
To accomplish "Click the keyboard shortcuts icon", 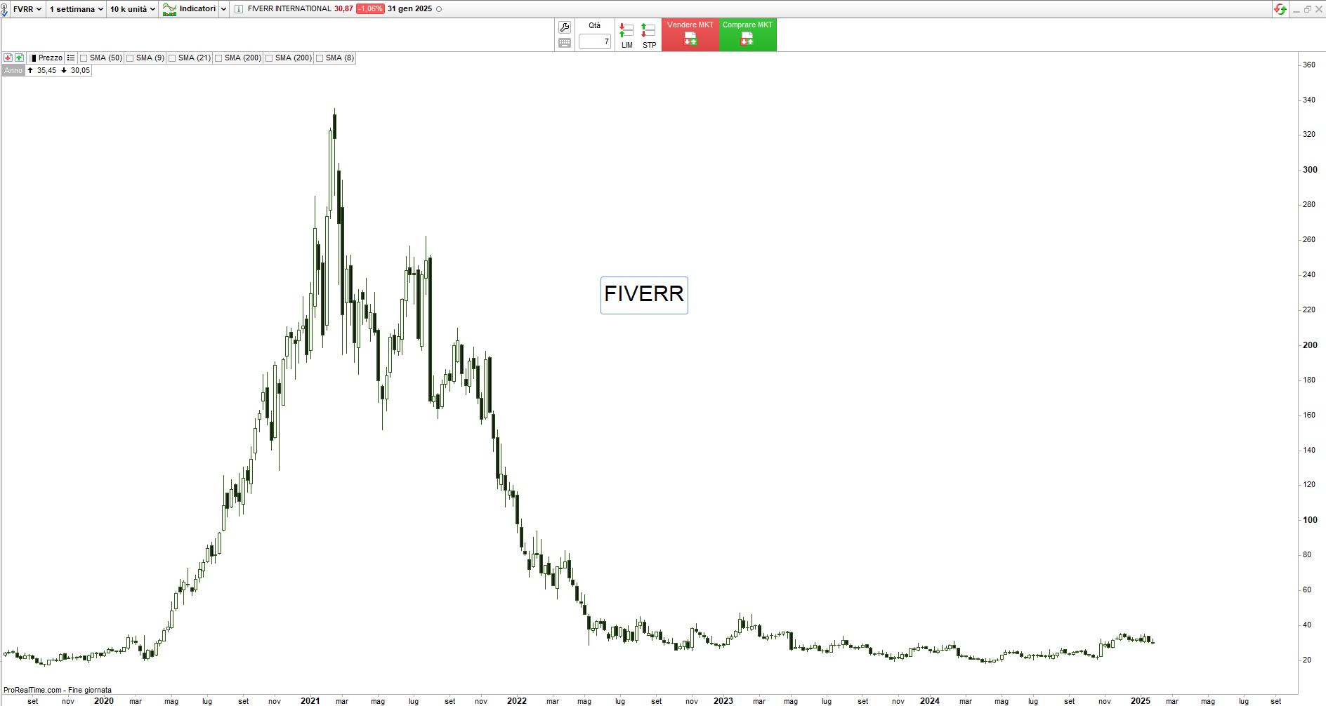I will 565,43.
